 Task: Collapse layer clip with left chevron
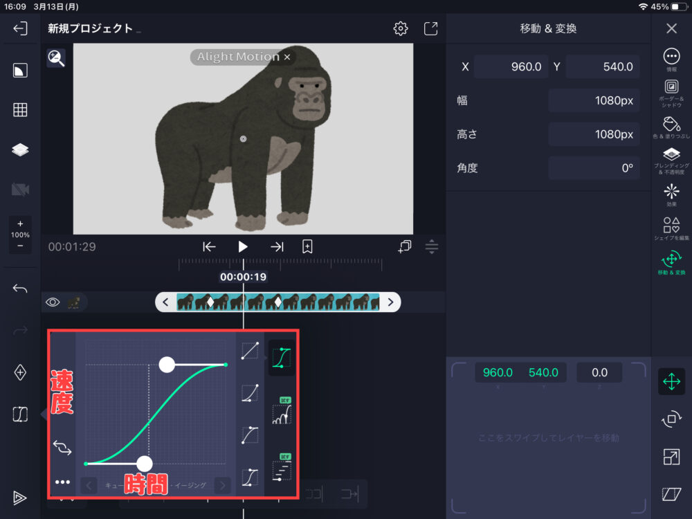[165, 302]
